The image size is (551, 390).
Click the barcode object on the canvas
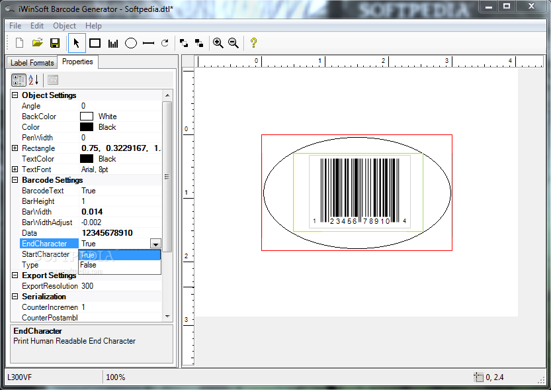[359, 191]
